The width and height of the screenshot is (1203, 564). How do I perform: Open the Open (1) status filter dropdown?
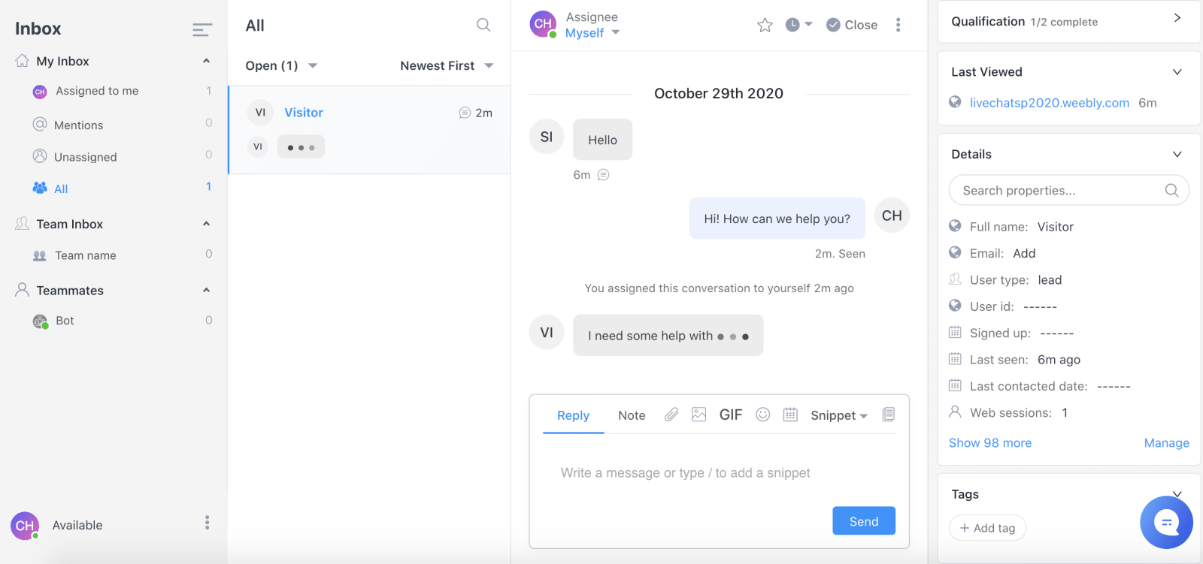281,65
